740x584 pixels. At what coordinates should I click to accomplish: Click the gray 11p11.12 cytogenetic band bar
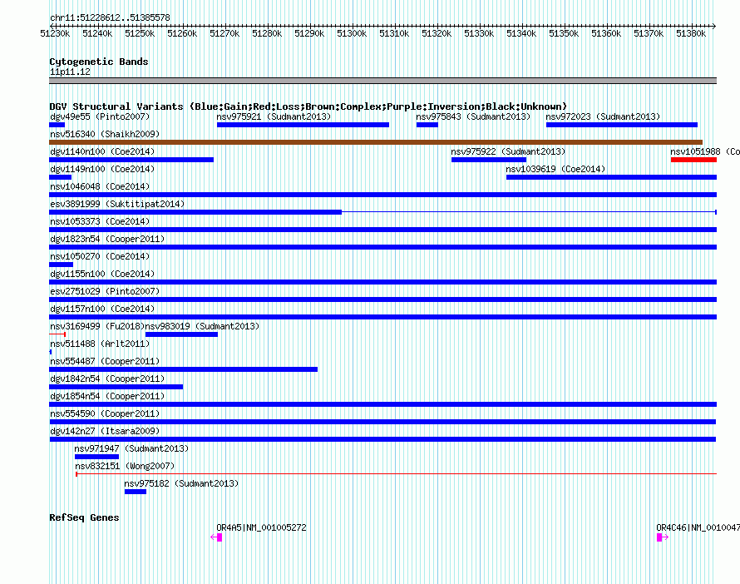382,81
